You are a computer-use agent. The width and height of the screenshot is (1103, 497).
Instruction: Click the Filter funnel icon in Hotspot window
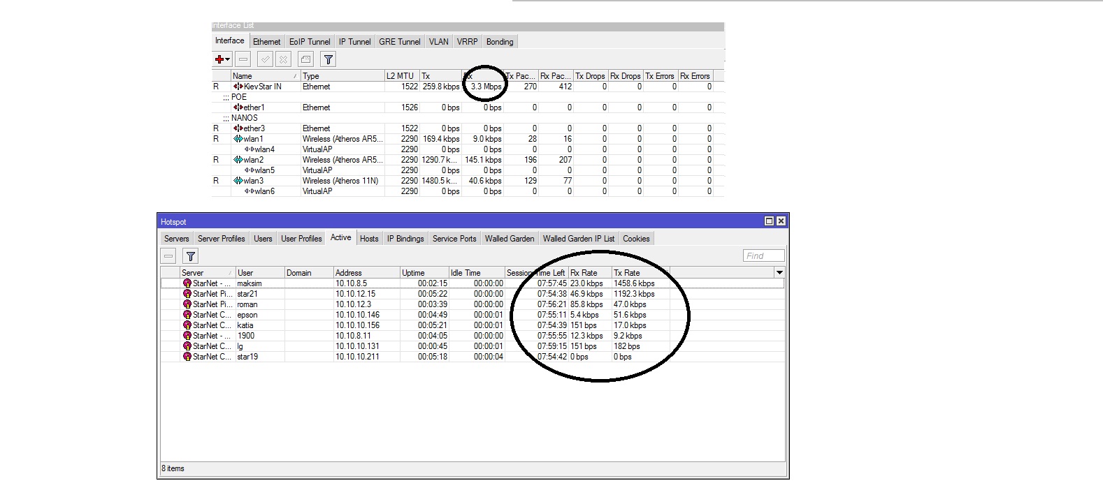pos(190,256)
